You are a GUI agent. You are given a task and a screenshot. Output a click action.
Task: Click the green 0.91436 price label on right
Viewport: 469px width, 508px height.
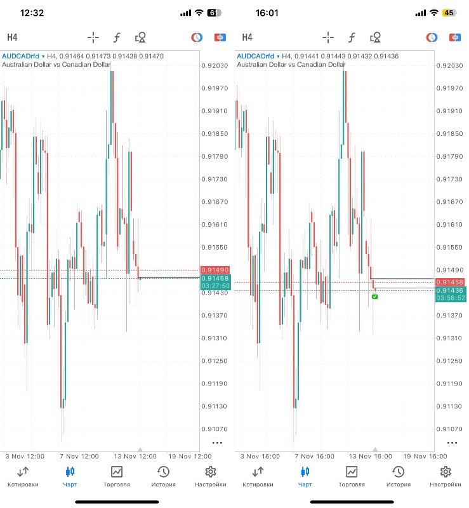pos(450,290)
